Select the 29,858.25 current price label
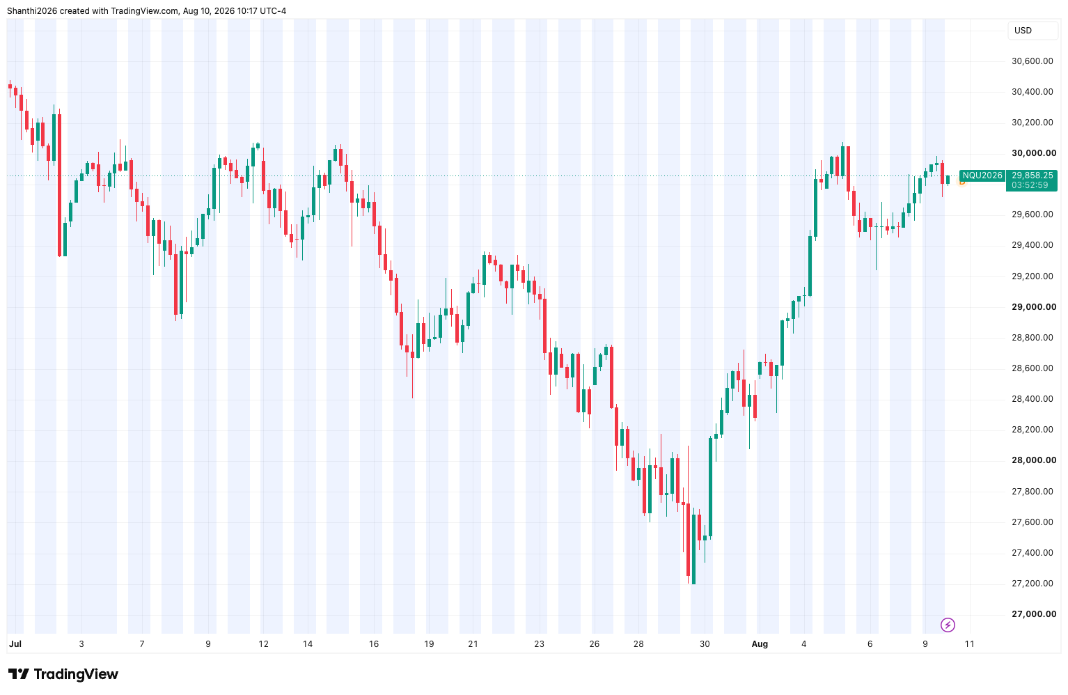This screenshot has height=695, width=1068. [x=1032, y=175]
